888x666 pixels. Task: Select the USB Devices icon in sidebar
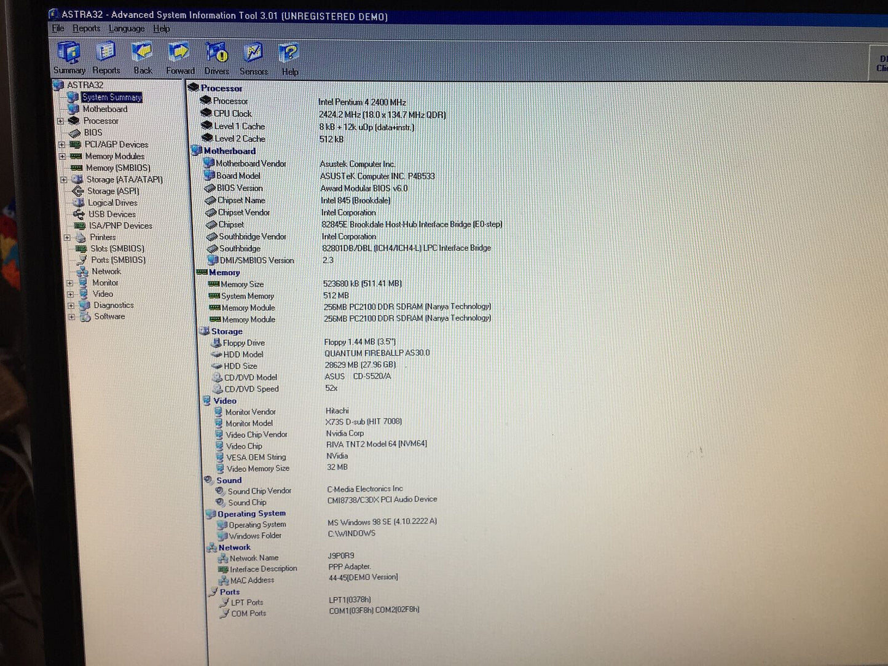79,214
